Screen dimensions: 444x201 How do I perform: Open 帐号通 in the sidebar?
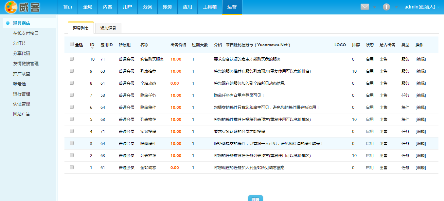click(20, 84)
